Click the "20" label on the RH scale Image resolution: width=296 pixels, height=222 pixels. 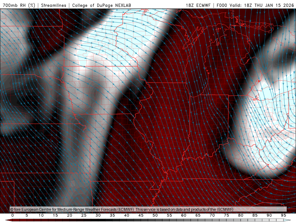point(70,215)
